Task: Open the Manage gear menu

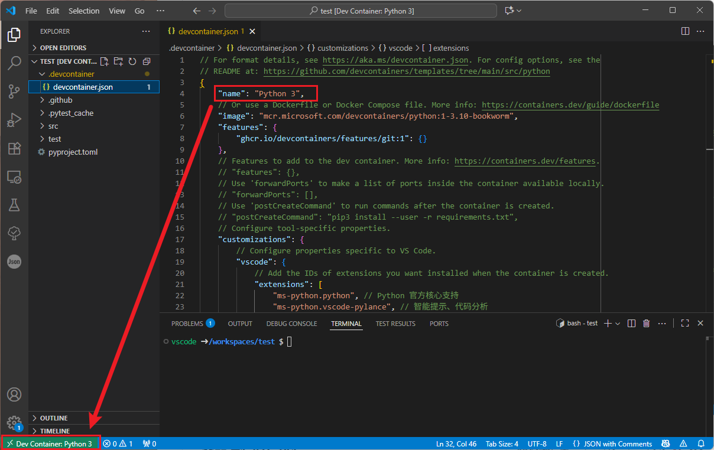Action: [14, 423]
